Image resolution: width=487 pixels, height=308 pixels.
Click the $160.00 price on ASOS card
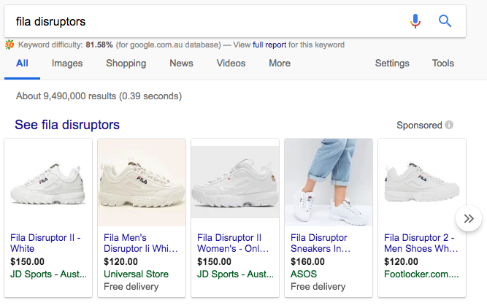[x=307, y=262]
